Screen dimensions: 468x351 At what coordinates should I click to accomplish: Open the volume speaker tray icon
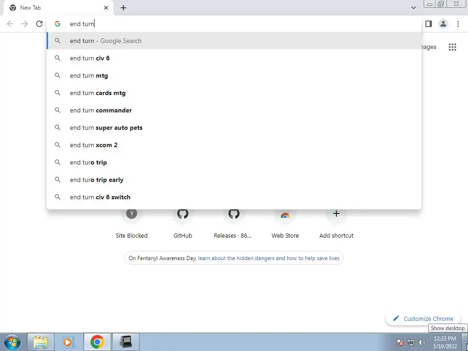pyautogui.click(x=421, y=342)
